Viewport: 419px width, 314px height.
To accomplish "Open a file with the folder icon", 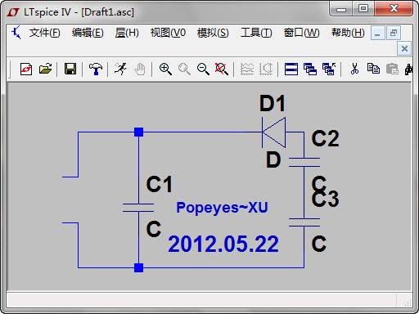I will click(x=45, y=69).
